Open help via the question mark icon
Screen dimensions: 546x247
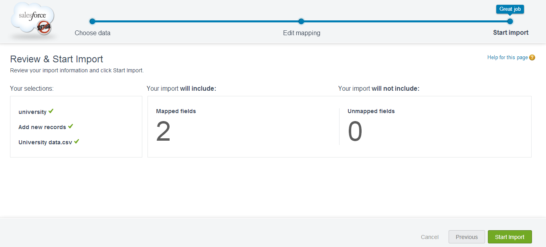tap(532, 58)
